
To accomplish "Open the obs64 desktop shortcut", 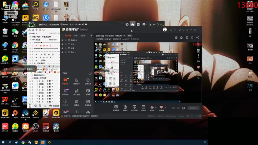I will 35,128.
